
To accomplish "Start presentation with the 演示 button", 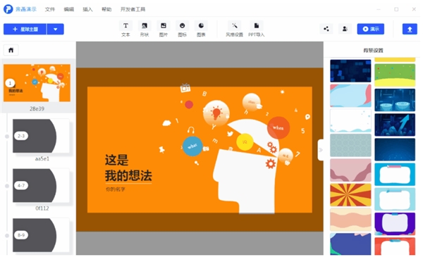I will click(371, 29).
